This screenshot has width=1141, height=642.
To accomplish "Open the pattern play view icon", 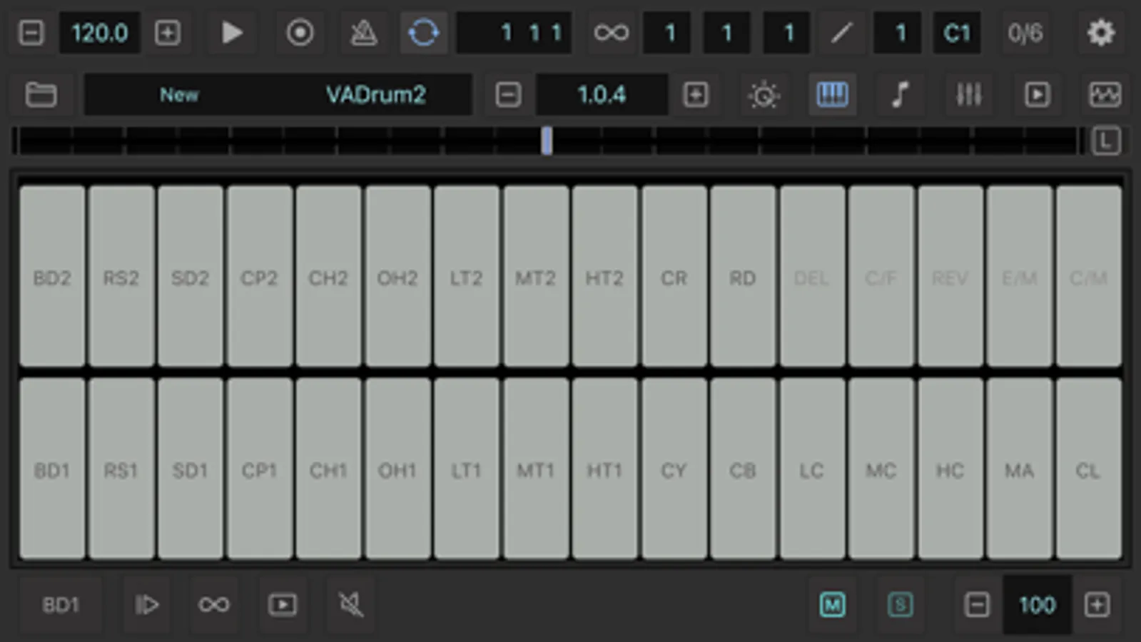I will coord(1037,94).
